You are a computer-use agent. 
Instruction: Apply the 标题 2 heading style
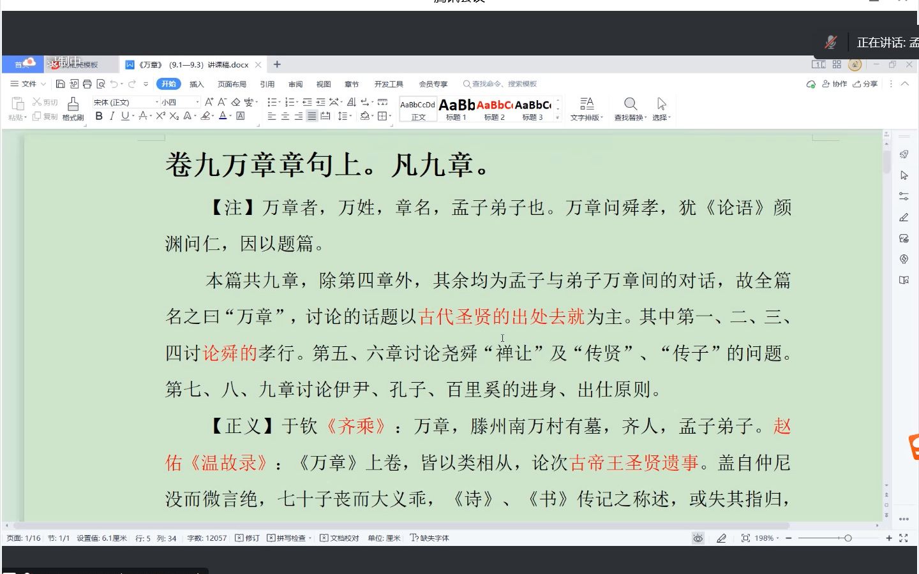pyautogui.click(x=495, y=109)
